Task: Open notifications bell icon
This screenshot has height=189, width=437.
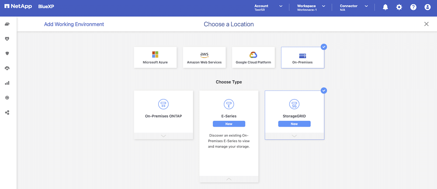Action: (385, 7)
